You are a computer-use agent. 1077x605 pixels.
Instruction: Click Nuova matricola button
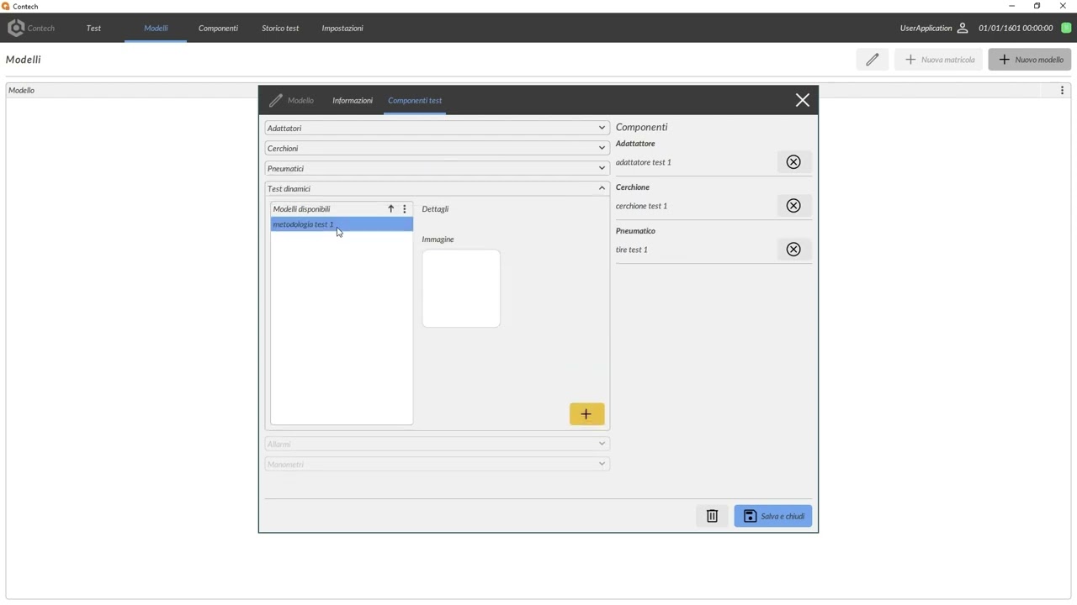[x=939, y=60]
